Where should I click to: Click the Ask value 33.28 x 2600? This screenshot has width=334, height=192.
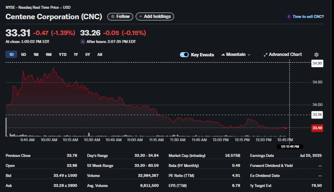(65, 186)
